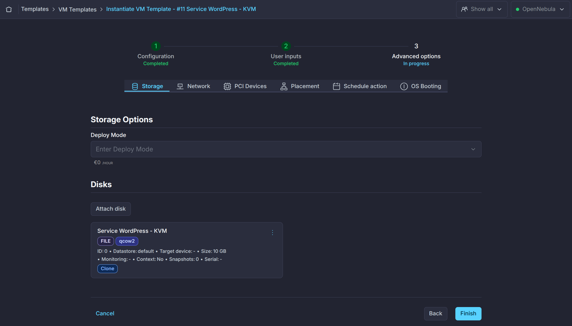Switch to the PCI Devices tab
The image size is (572, 326).
pyautogui.click(x=245, y=86)
